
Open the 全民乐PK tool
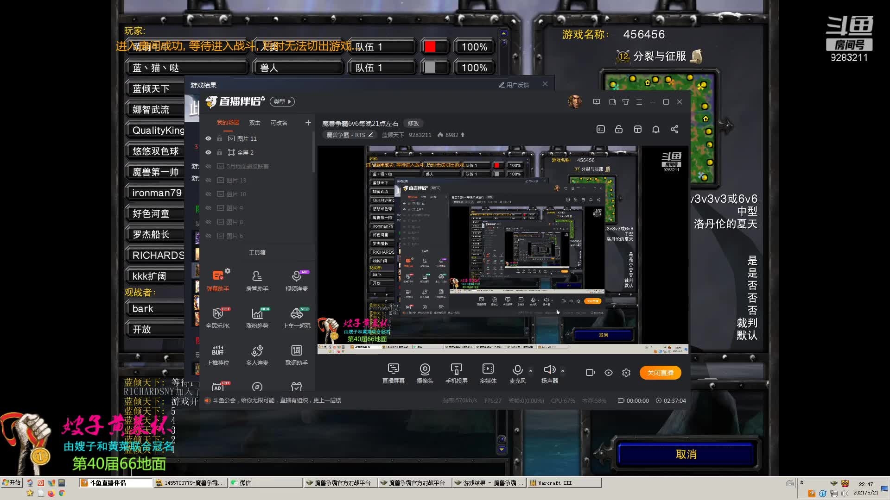[217, 318]
